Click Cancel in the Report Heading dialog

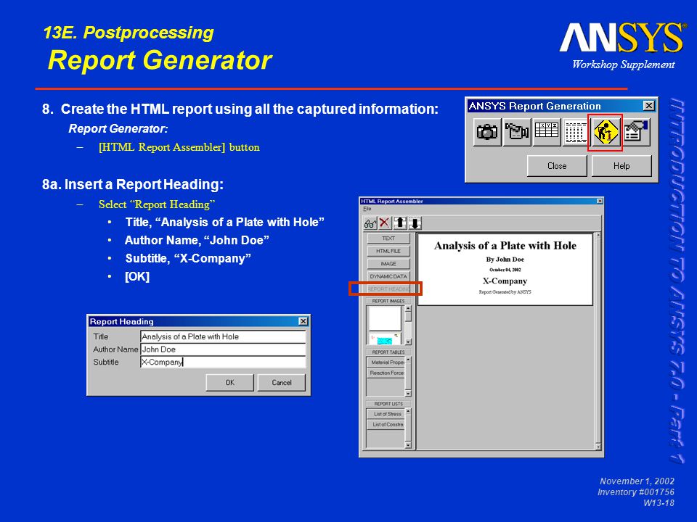point(282,383)
